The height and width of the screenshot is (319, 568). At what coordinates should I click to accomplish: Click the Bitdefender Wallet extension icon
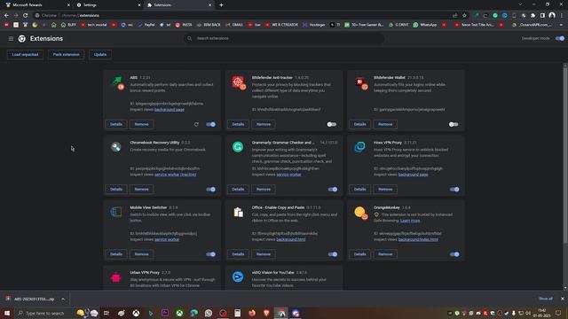(x=361, y=83)
